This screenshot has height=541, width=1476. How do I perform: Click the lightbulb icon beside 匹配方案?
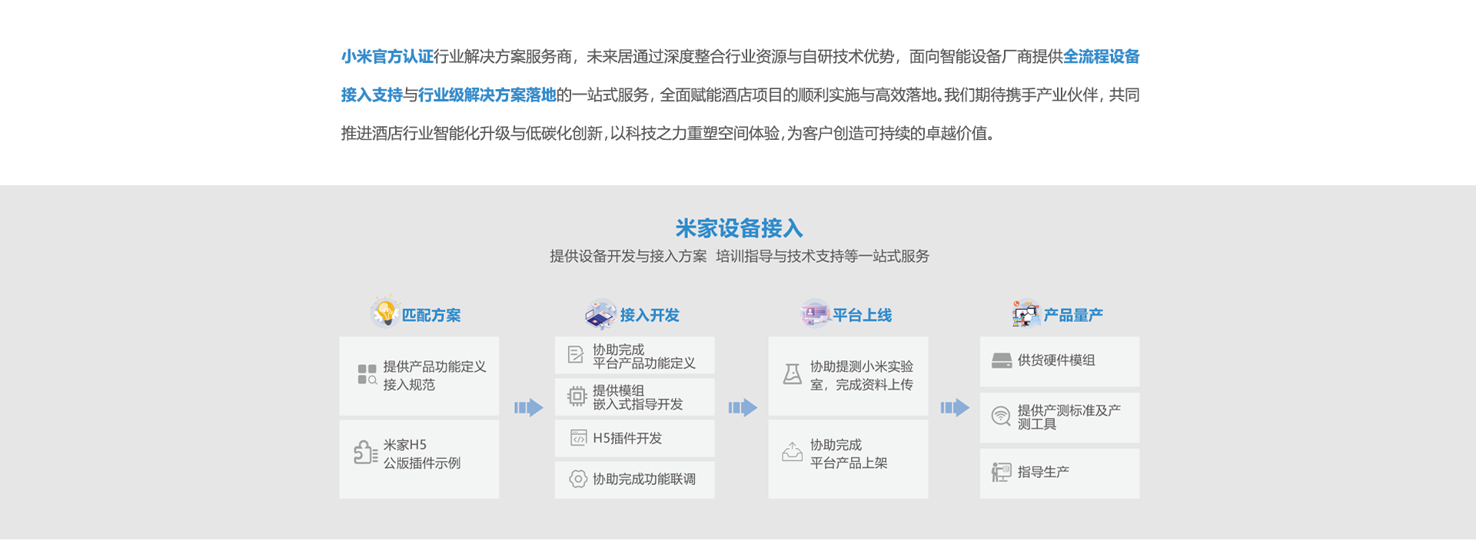click(384, 311)
